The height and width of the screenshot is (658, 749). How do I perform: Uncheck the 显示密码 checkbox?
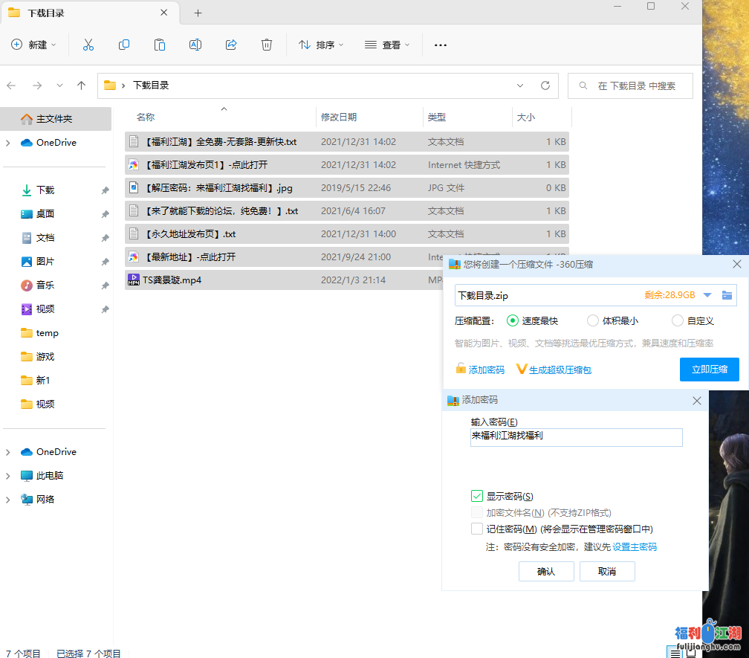point(477,497)
